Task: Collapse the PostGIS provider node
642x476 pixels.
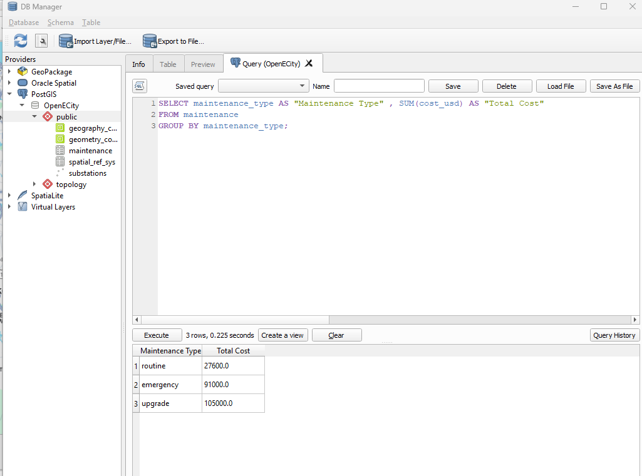Action: (9, 94)
